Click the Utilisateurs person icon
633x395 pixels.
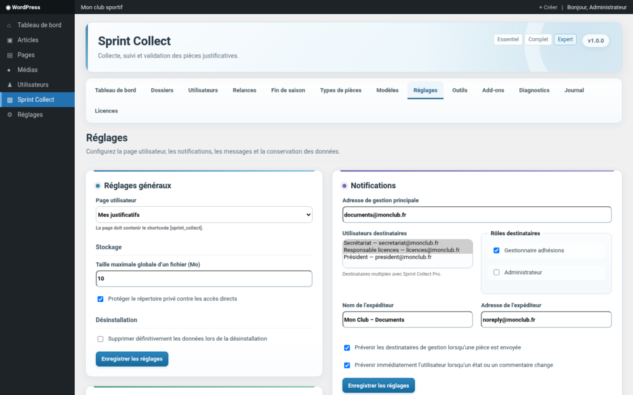[10, 85]
